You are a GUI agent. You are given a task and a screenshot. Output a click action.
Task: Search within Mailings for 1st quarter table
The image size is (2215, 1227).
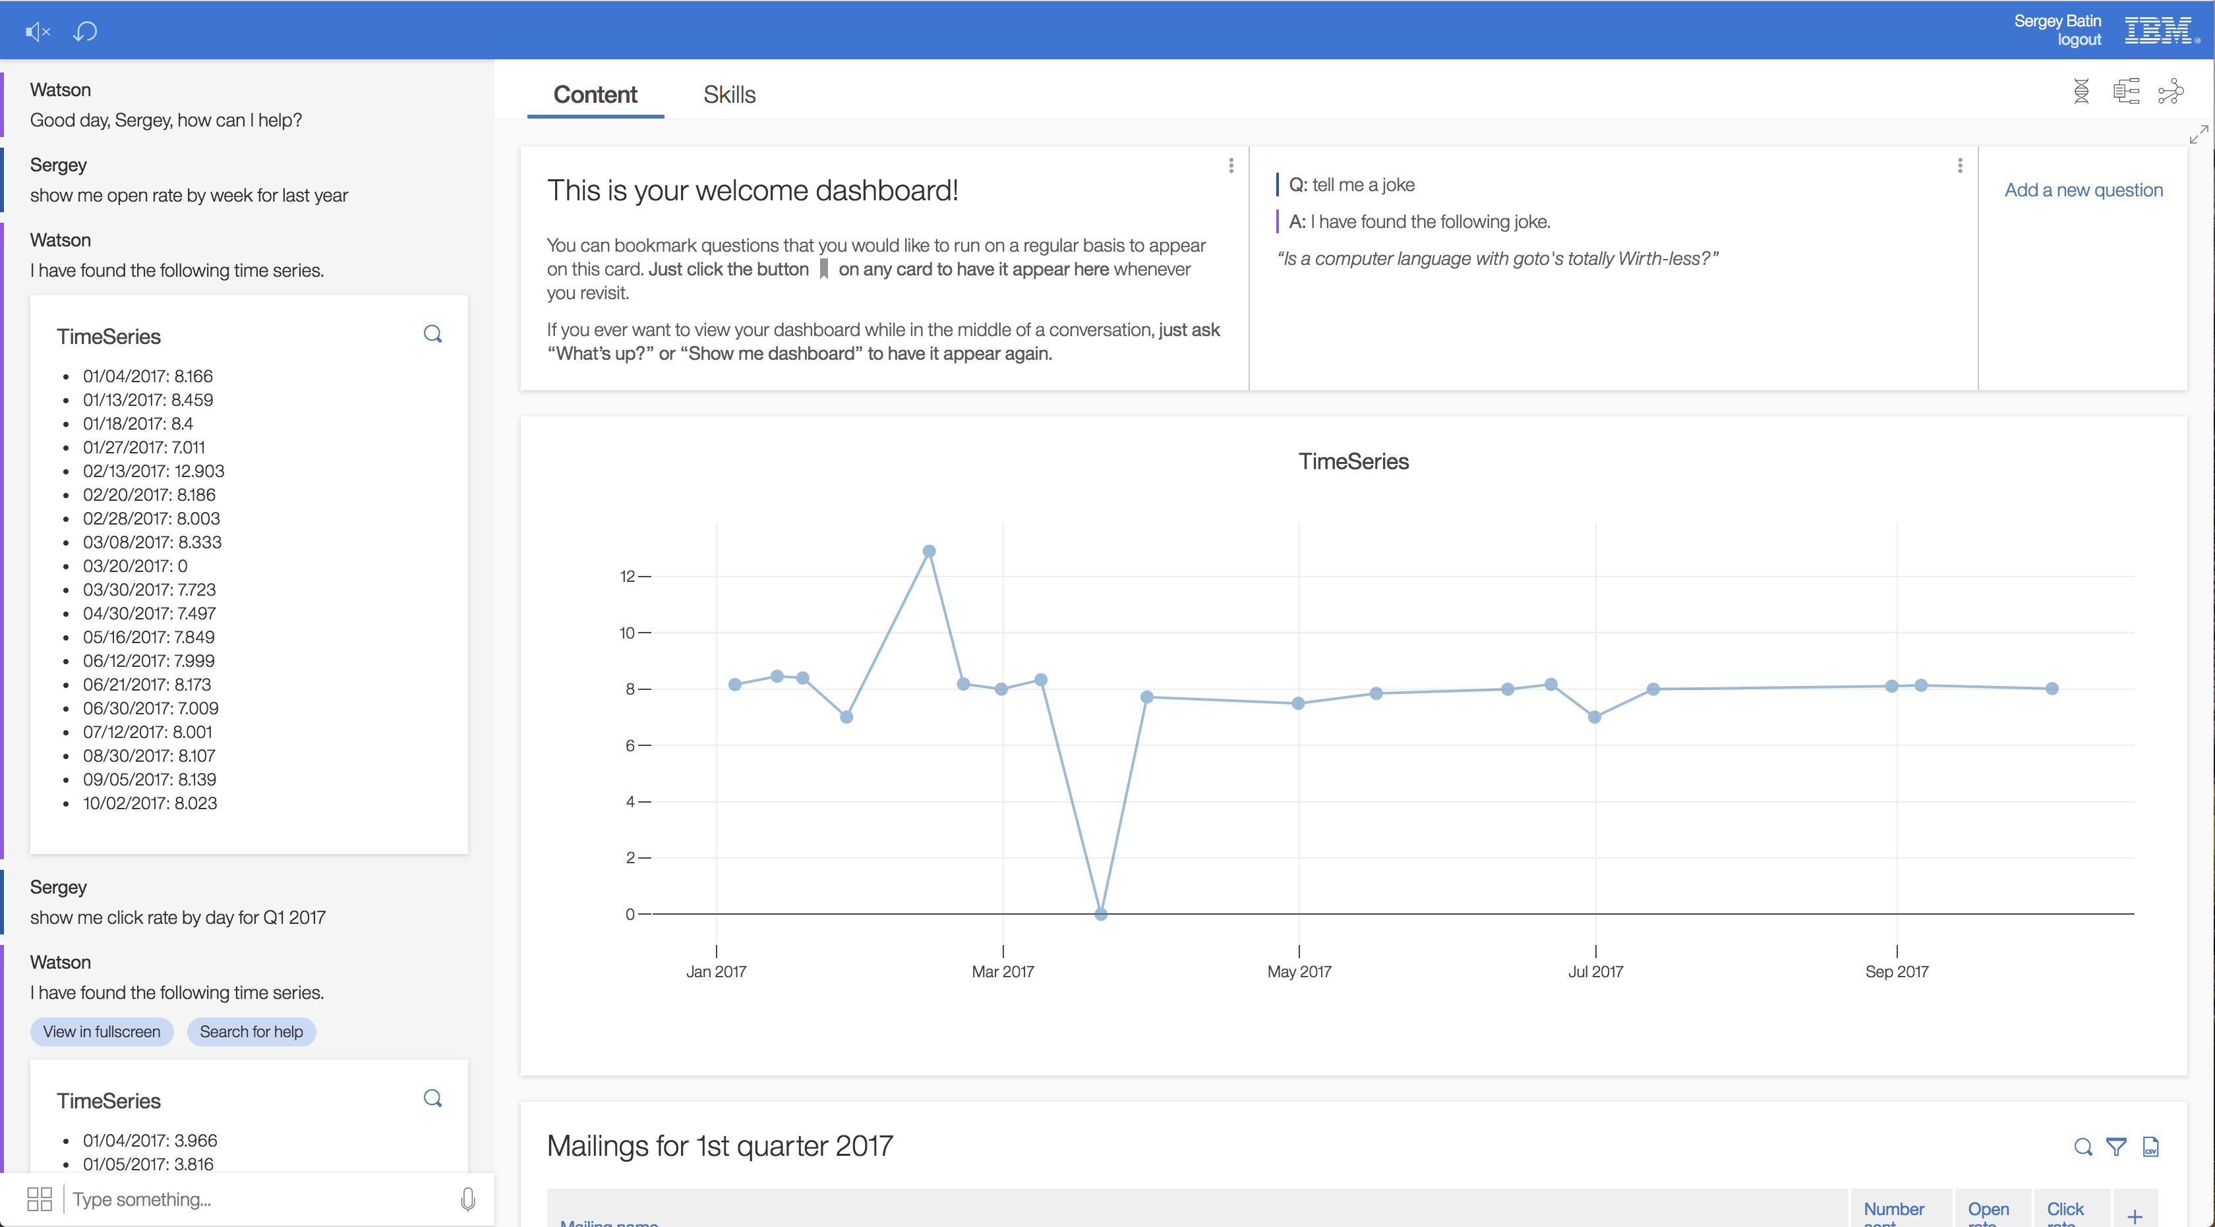[2082, 1147]
